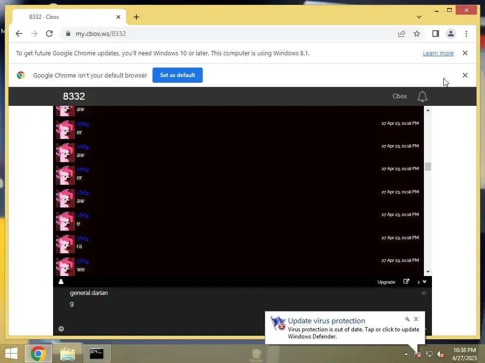Click the chat scrollbar thumb

[x=428, y=167]
